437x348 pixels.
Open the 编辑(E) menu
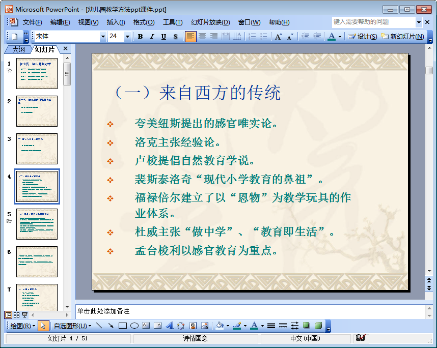tap(60, 22)
